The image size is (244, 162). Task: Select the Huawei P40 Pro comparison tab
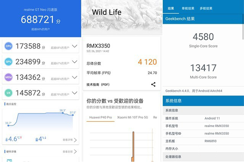[100, 117]
